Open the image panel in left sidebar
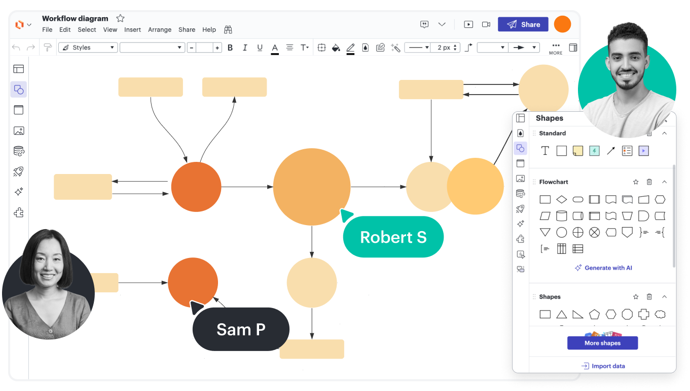The width and height of the screenshot is (690, 391). (x=19, y=131)
